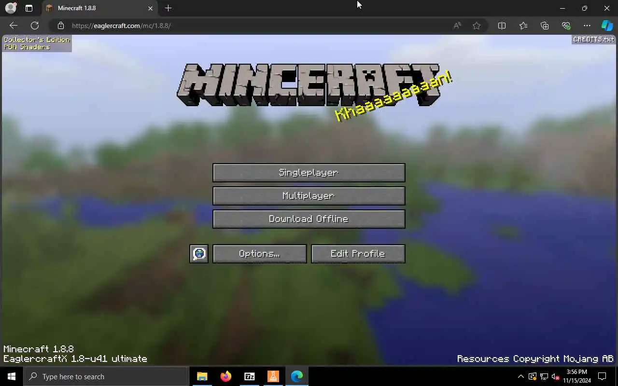Open the clock showing 3:56 PM

coord(577,376)
